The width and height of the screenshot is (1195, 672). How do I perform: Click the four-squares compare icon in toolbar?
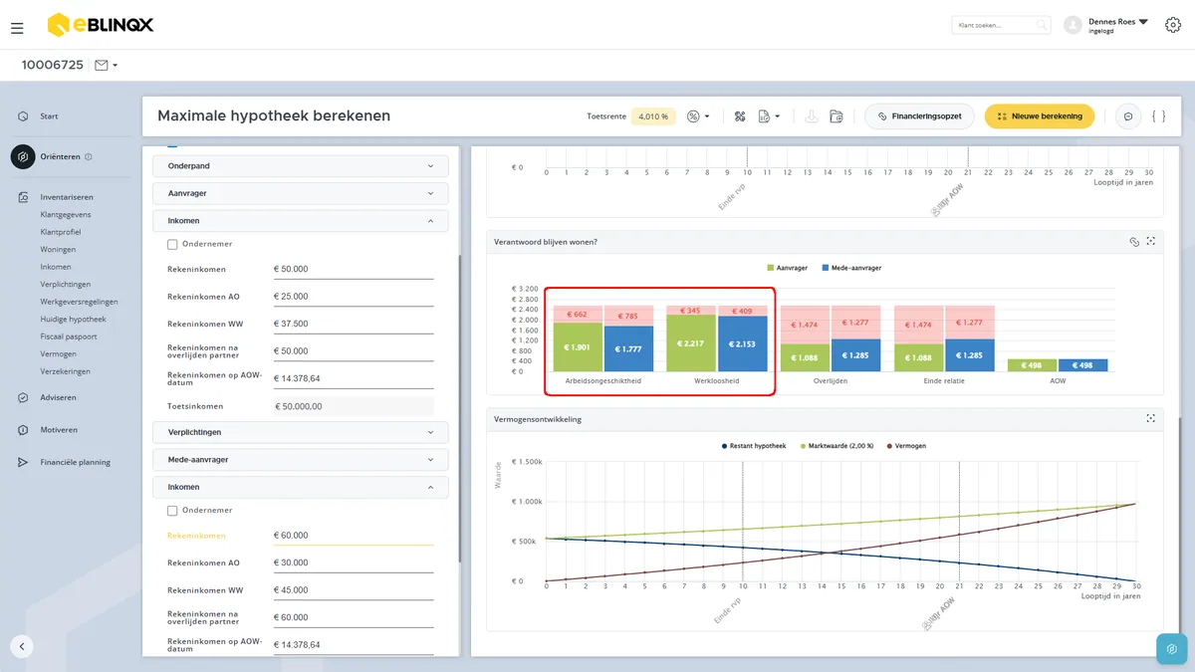(x=740, y=116)
